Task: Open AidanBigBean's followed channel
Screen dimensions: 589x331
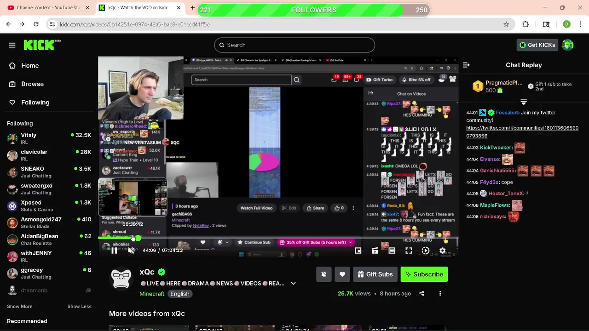Action: click(x=49, y=240)
